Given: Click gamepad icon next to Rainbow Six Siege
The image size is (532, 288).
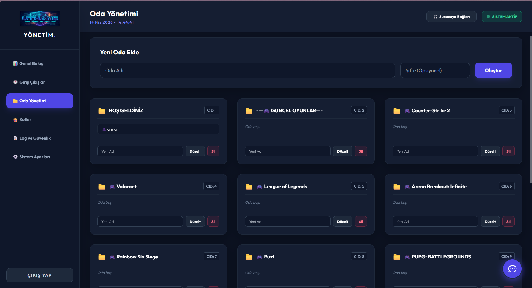Looking at the screenshot, I should (112, 257).
